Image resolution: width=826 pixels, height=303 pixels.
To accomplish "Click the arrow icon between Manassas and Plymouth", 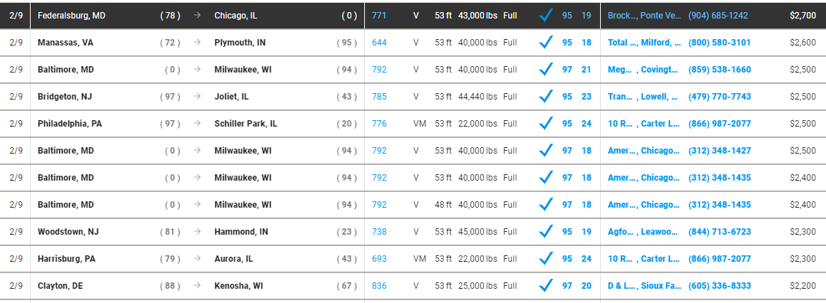I will point(197,43).
